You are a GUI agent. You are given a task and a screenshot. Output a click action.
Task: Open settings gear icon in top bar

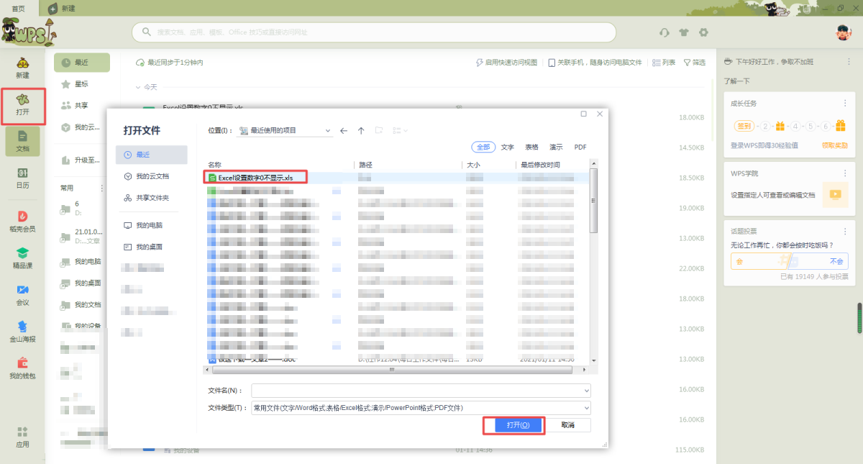703,33
